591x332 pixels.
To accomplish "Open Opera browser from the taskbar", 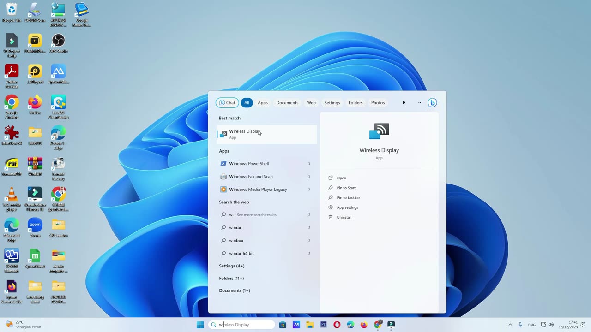I will click(x=337, y=325).
